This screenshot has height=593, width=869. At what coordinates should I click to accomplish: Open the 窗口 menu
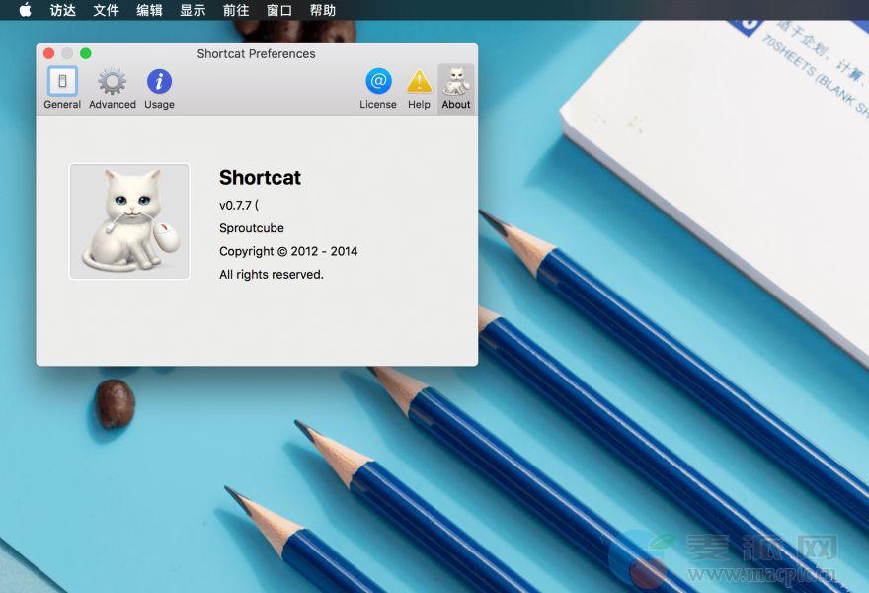coord(279,10)
